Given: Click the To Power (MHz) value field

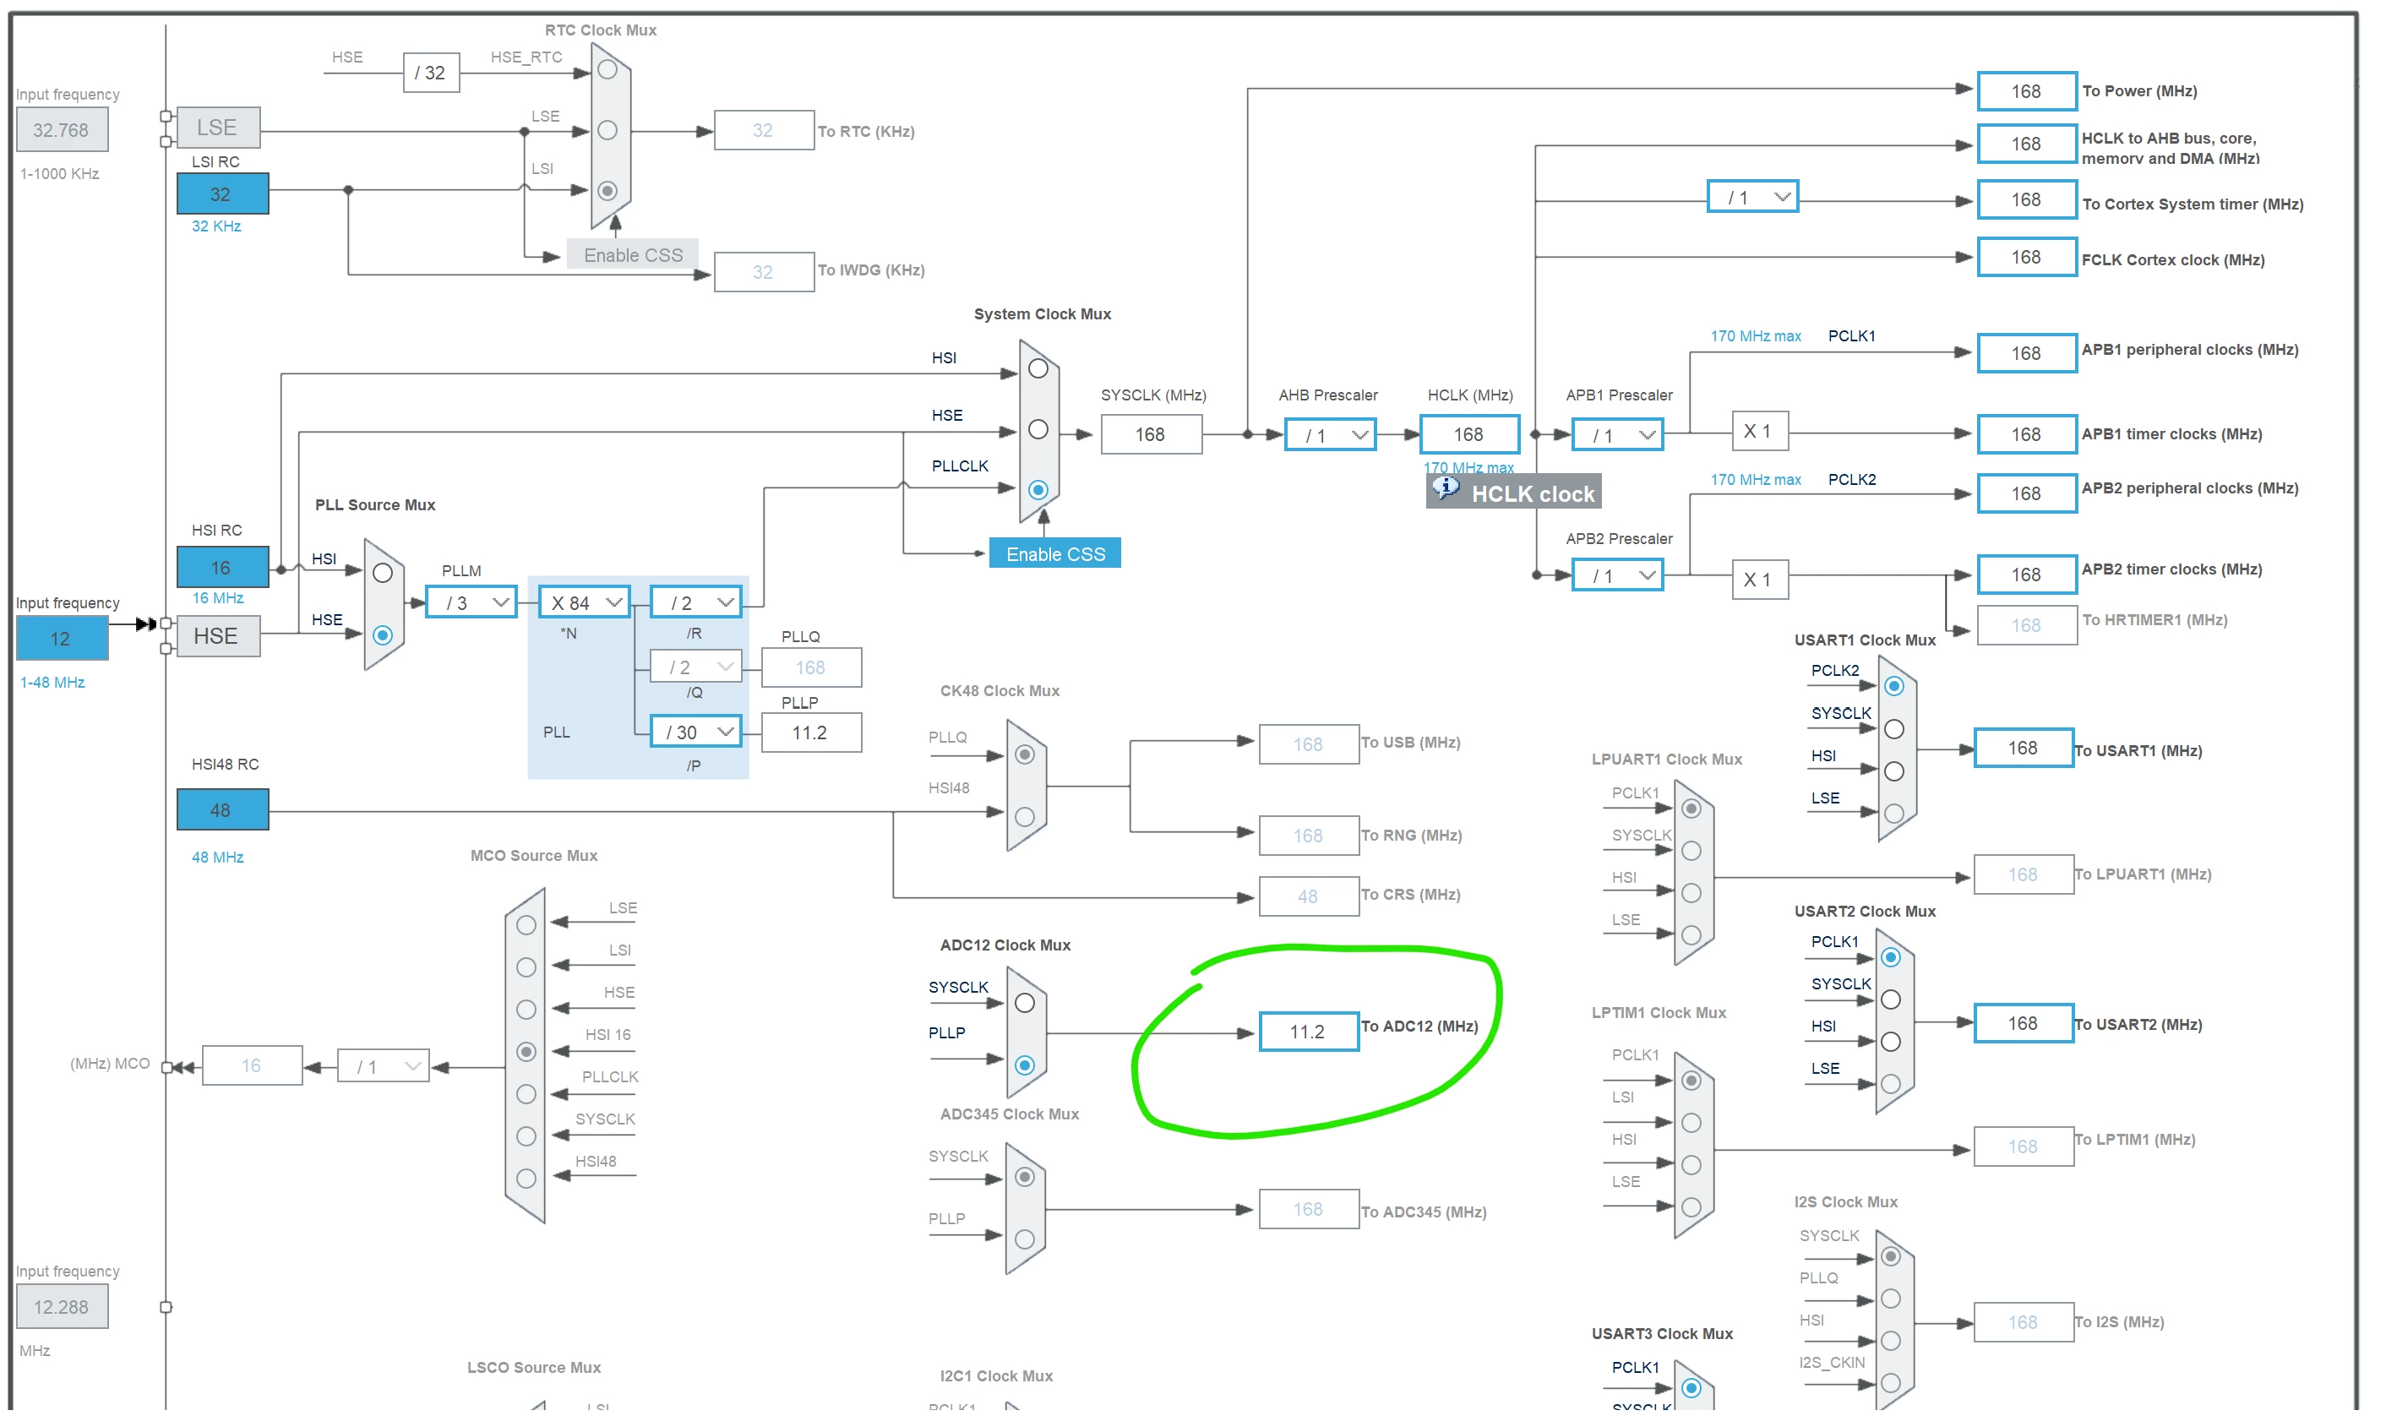Looking at the screenshot, I should [x=2027, y=91].
